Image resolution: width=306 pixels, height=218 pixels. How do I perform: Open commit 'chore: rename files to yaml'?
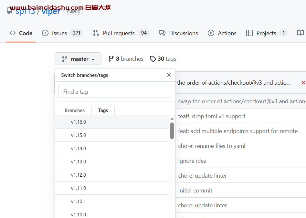tap(212, 146)
